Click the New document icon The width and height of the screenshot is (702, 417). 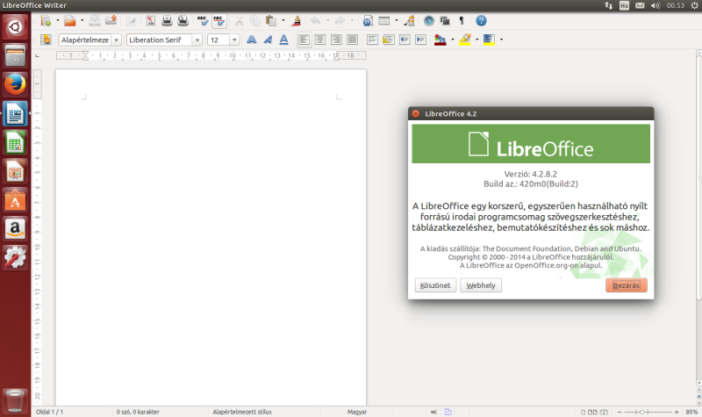(x=46, y=20)
